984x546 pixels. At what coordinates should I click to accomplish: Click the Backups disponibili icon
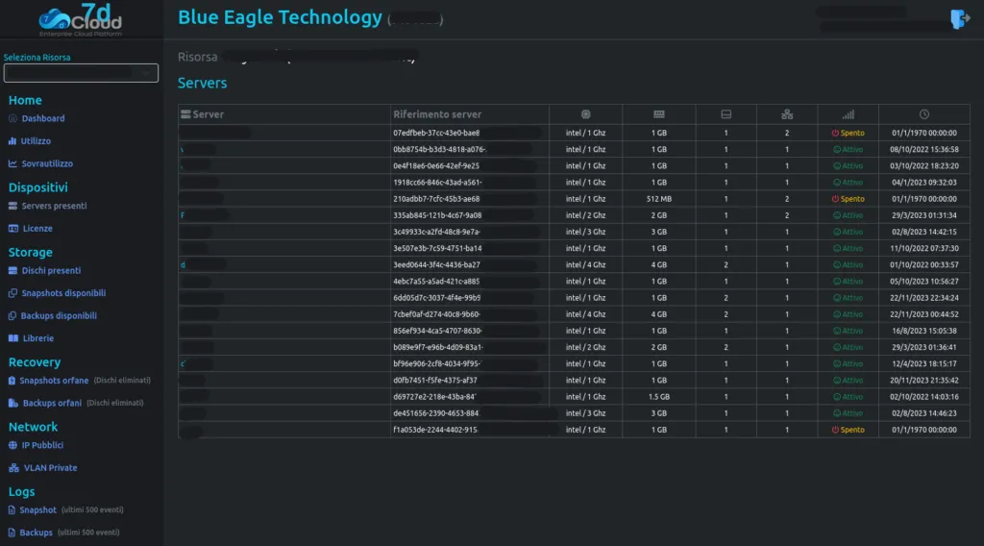click(x=12, y=315)
